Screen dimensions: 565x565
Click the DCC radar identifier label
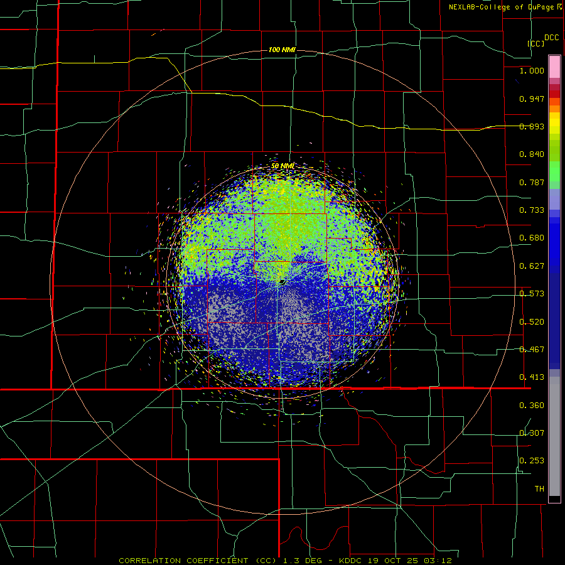[552, 38]
